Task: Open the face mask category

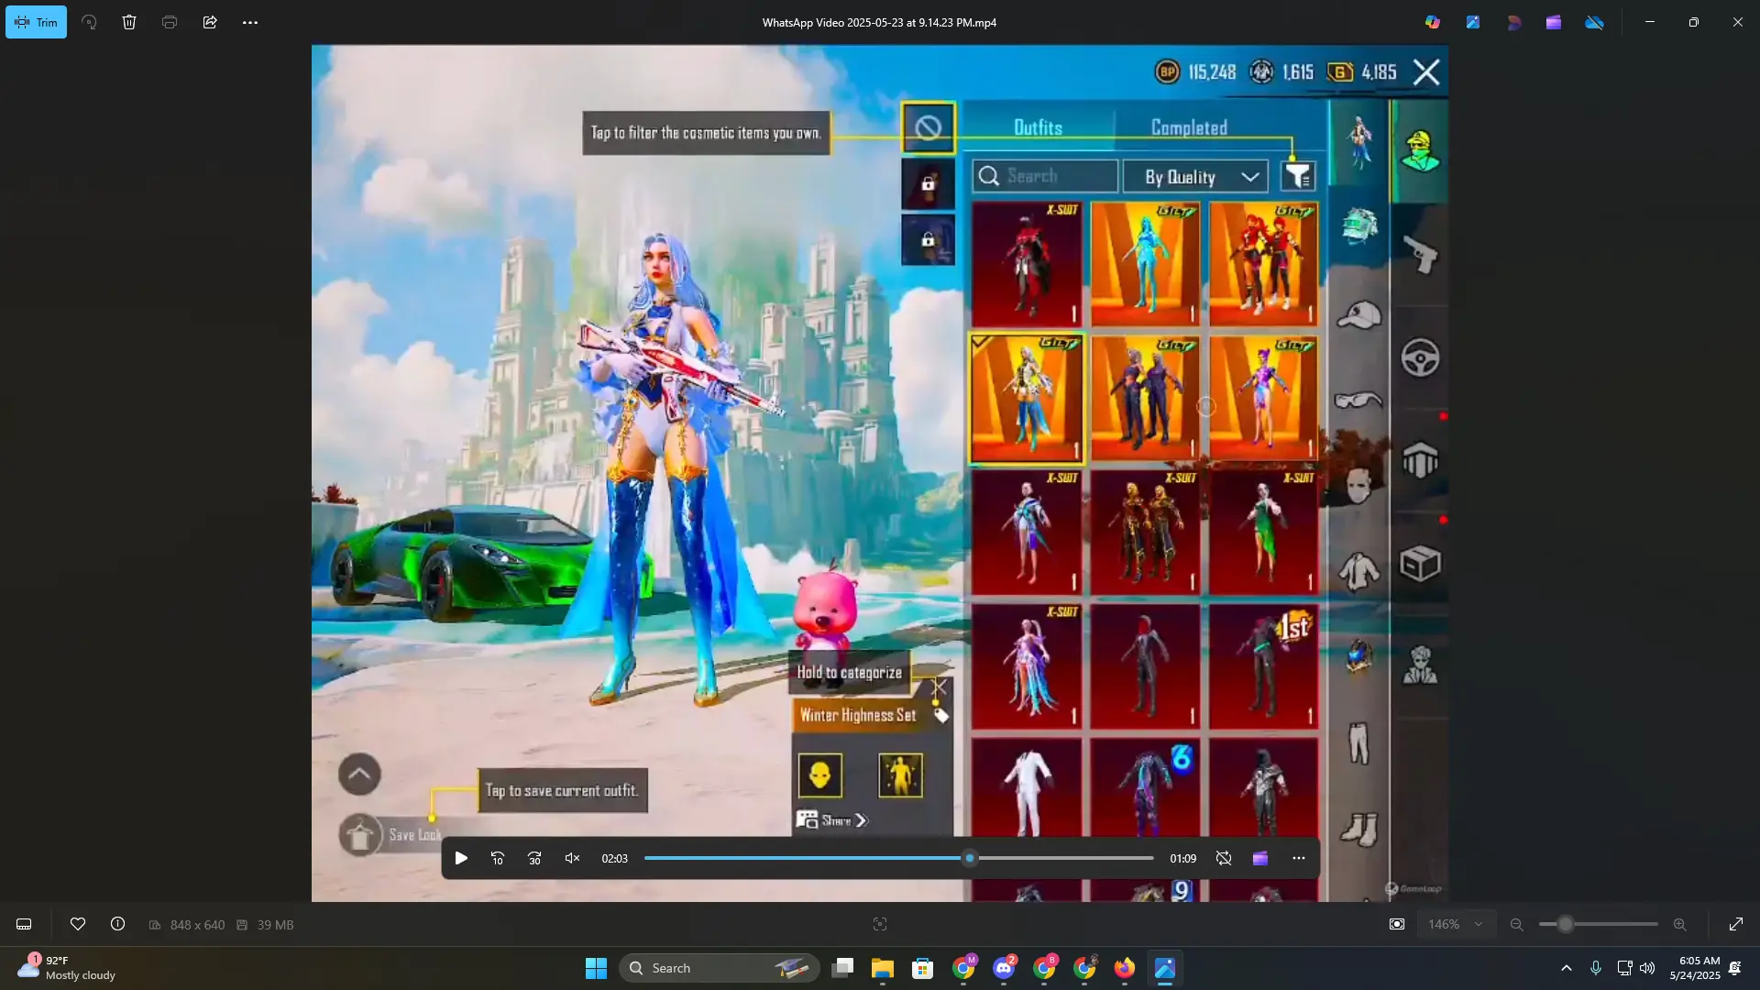Action: pyautogui.click(x=1358, y=485)
